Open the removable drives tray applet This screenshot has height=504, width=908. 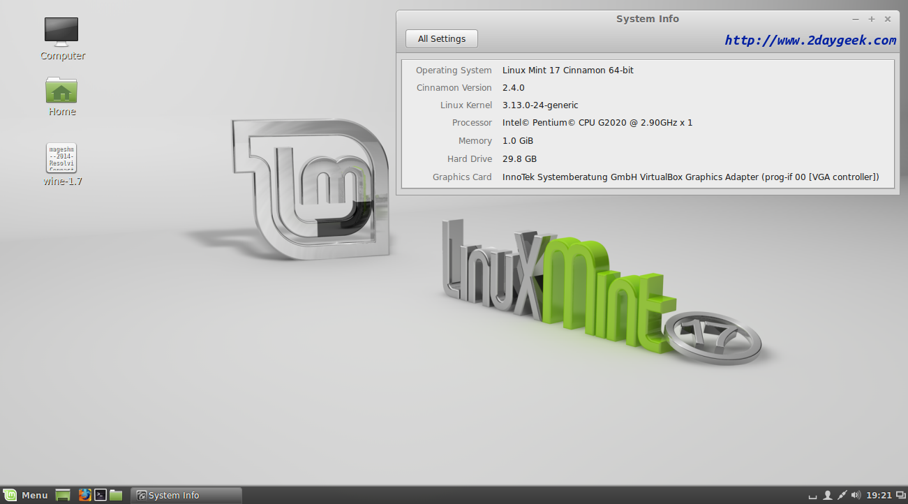tap(812, 496)
